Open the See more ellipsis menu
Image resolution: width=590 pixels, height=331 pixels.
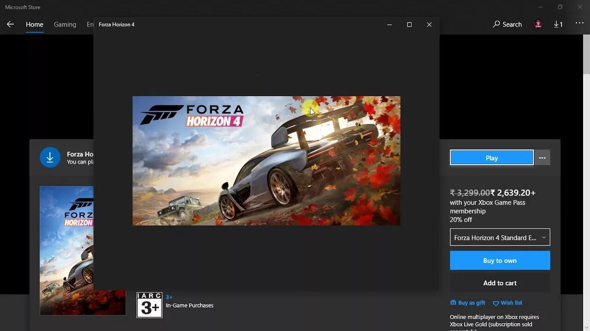(x=579, y=23)
